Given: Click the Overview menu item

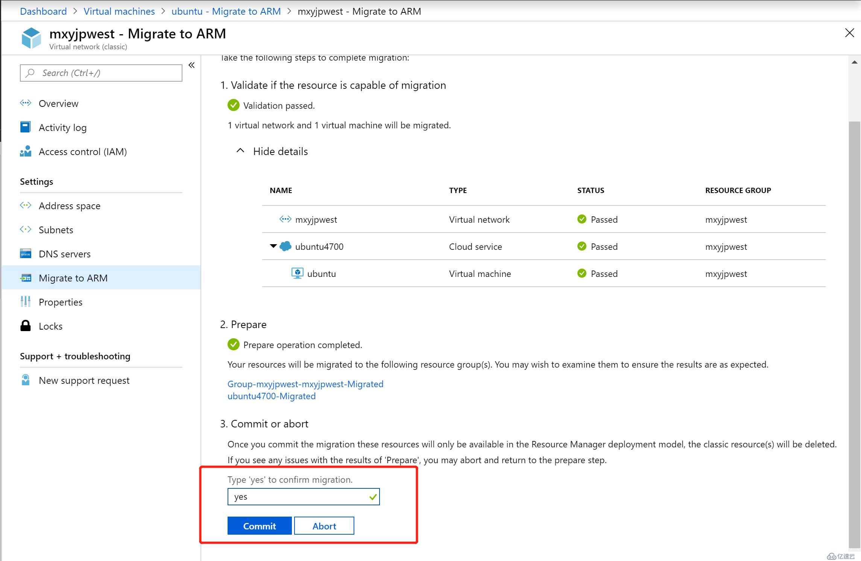Looking at the screenshot, I should tap(58, 103).
